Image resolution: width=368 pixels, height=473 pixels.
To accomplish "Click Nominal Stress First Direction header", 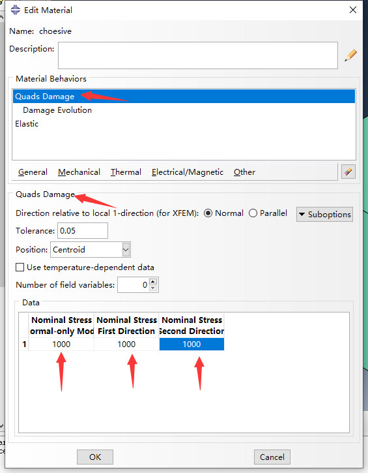I will click(x=126, y=326).
